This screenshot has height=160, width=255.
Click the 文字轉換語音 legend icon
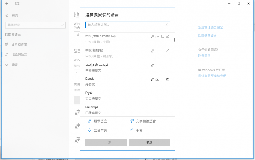pos(131,121)
